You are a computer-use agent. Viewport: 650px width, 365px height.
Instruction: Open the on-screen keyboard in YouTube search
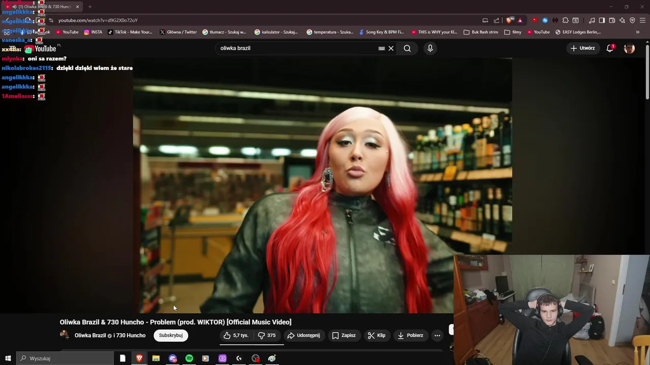point(381,48)
